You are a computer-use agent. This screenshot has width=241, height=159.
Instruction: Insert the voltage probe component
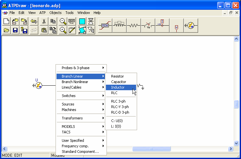point(176,26)
